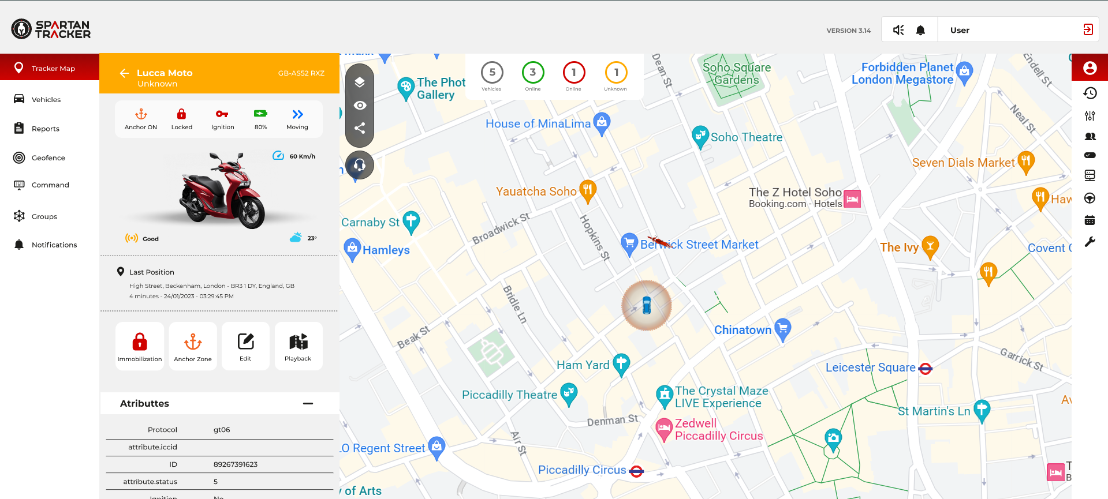Open the map layers icon
The height and width of the screenshot is (499, 1108).
tap(360, 82)
